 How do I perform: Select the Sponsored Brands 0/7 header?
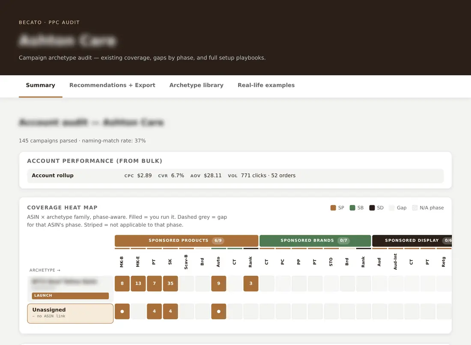[x=315, y=241]
